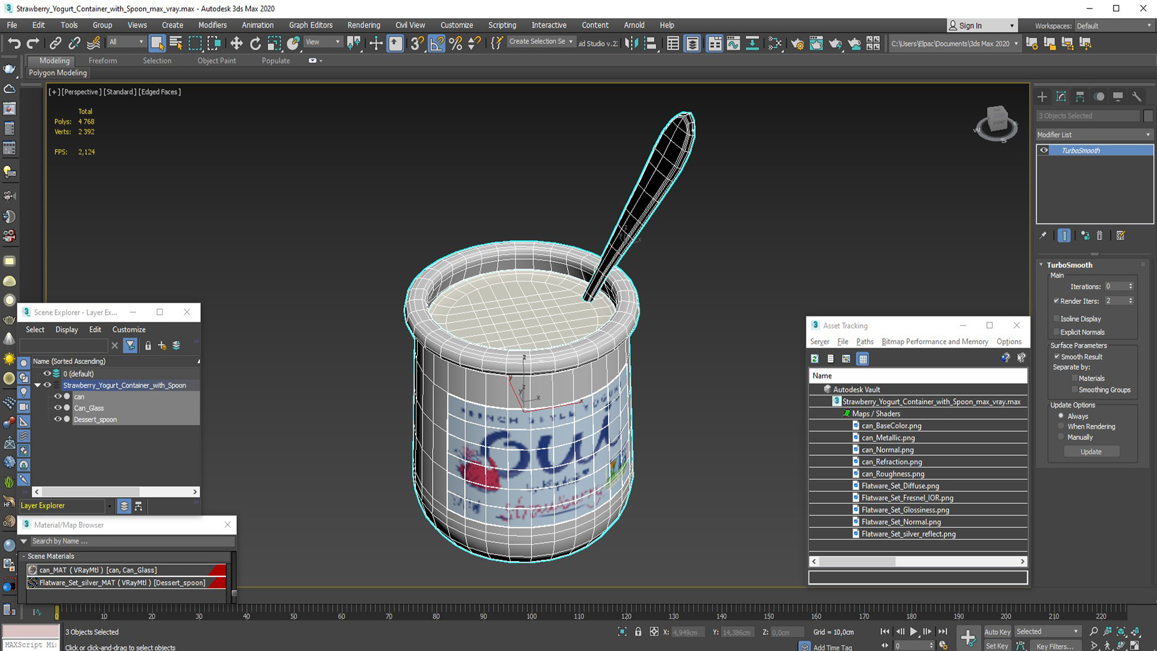
Task: Open the Create Selection Set dropdown
Action: point(541,41)
